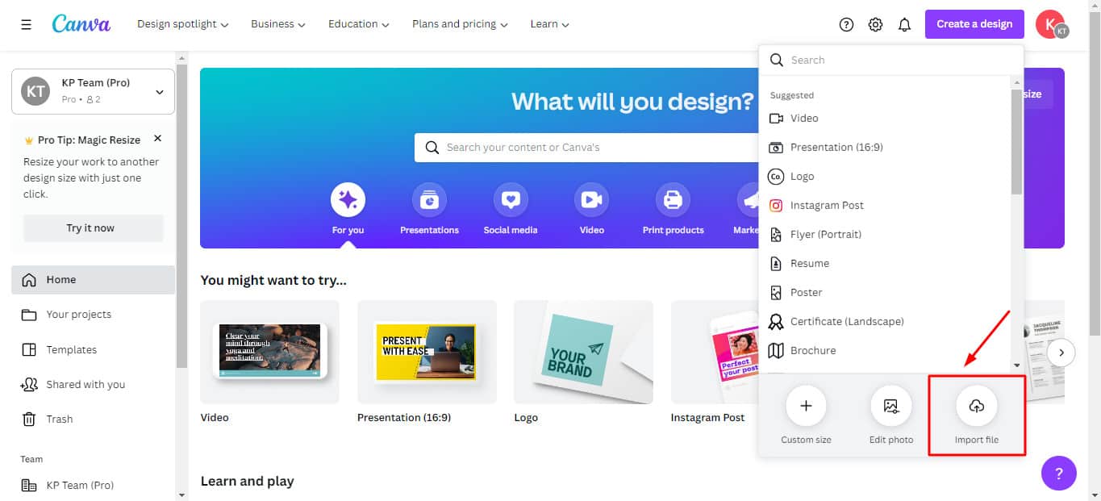Expand the Plans and pricing menu
The height and width of the screenshot is (501, 1101).
click(x=460, y=24)
